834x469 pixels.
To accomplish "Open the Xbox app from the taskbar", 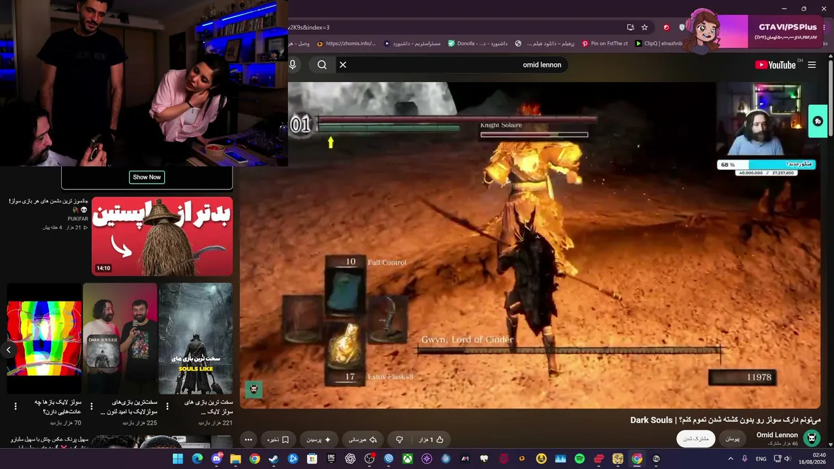I will 407,459.
